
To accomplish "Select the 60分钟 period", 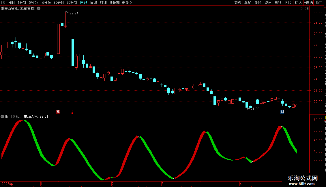I will (72, 3).
